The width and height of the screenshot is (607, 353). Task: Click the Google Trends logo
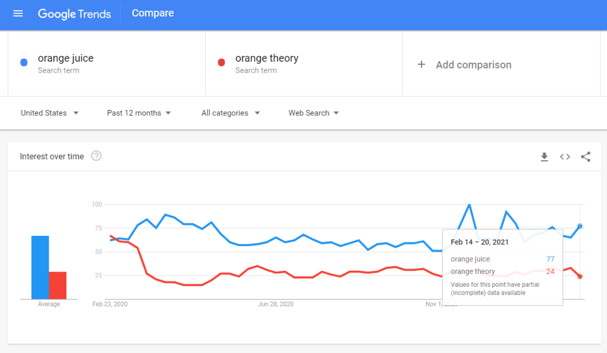[74, 13]
